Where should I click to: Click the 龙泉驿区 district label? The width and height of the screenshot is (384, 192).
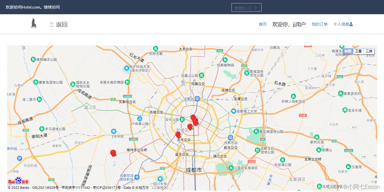click(x=297, y=179)
